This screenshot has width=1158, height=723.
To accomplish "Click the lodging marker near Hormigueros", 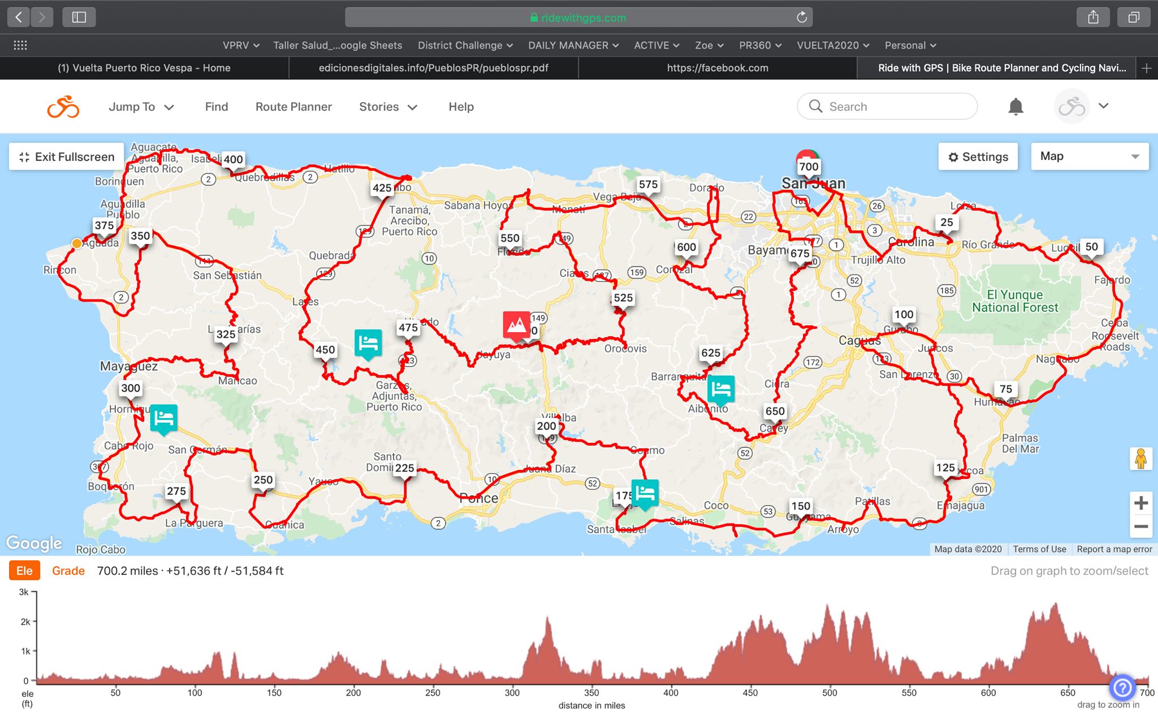I will click(x=163, y=420).
